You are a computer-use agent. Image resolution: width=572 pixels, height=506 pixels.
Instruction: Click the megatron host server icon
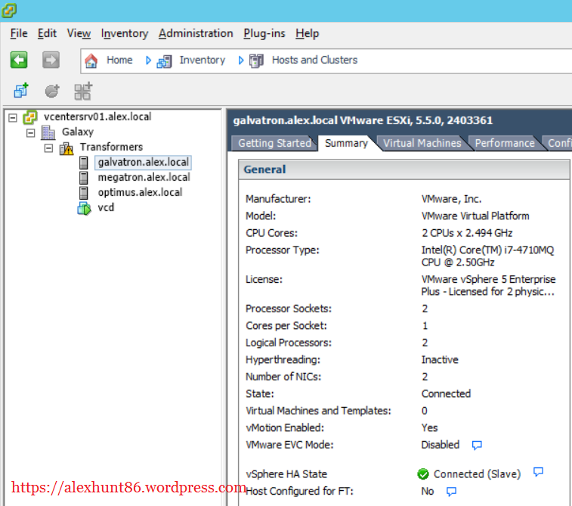(84, 178)
